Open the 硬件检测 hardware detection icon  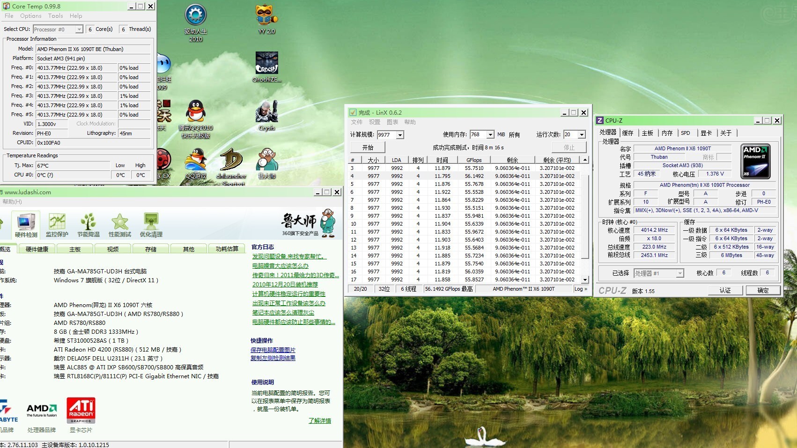point(26,224)
